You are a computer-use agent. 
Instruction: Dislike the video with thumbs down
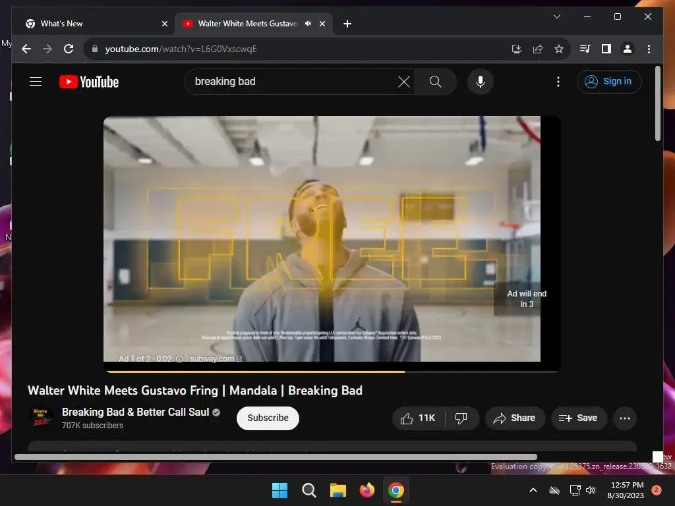point(461,418)
